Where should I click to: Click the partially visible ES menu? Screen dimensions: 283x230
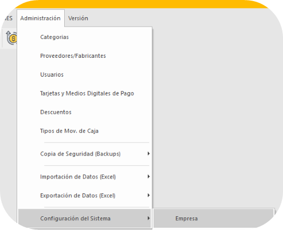click(x=9, y=18)
